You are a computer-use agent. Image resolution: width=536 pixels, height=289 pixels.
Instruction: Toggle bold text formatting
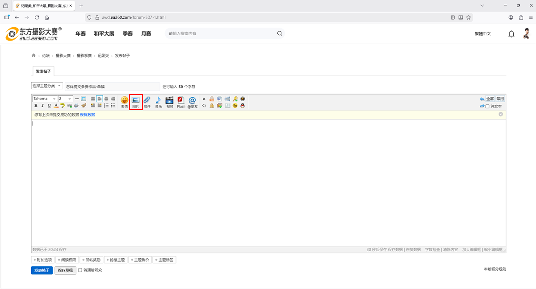(36, 106)
